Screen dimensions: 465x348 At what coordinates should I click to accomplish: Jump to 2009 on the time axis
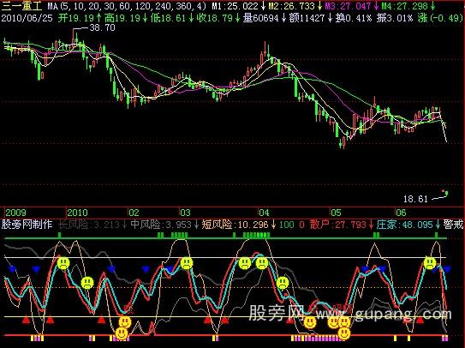pyautogui.click(x=15, y=213)
